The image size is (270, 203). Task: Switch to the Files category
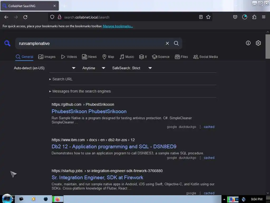pos(181,57)
